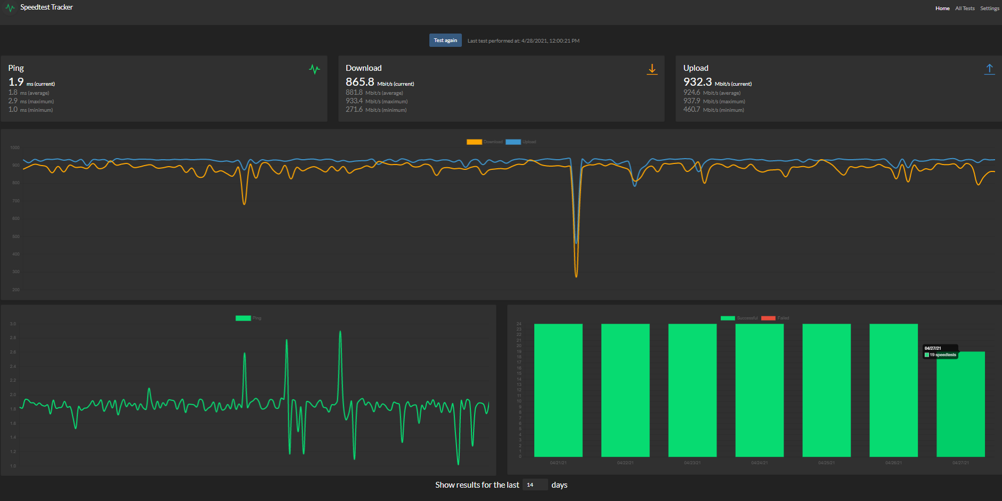Screen dimensions: 1002x501
Task: Click the 271.6 minimum download value
Action: tap(354, 110)
